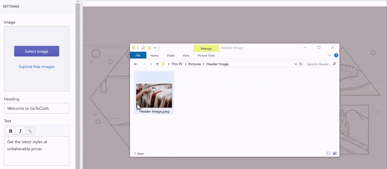Screen dimensions: 387x169
Task: Click the Header Image.jpeg file name
Action: pyautogui.click(x=154, y=112)
